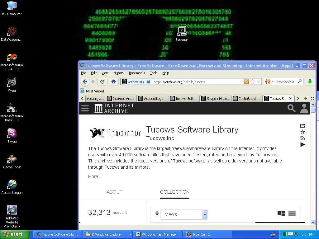Open the Internet Archive user account icon

[x=304, y=108]
